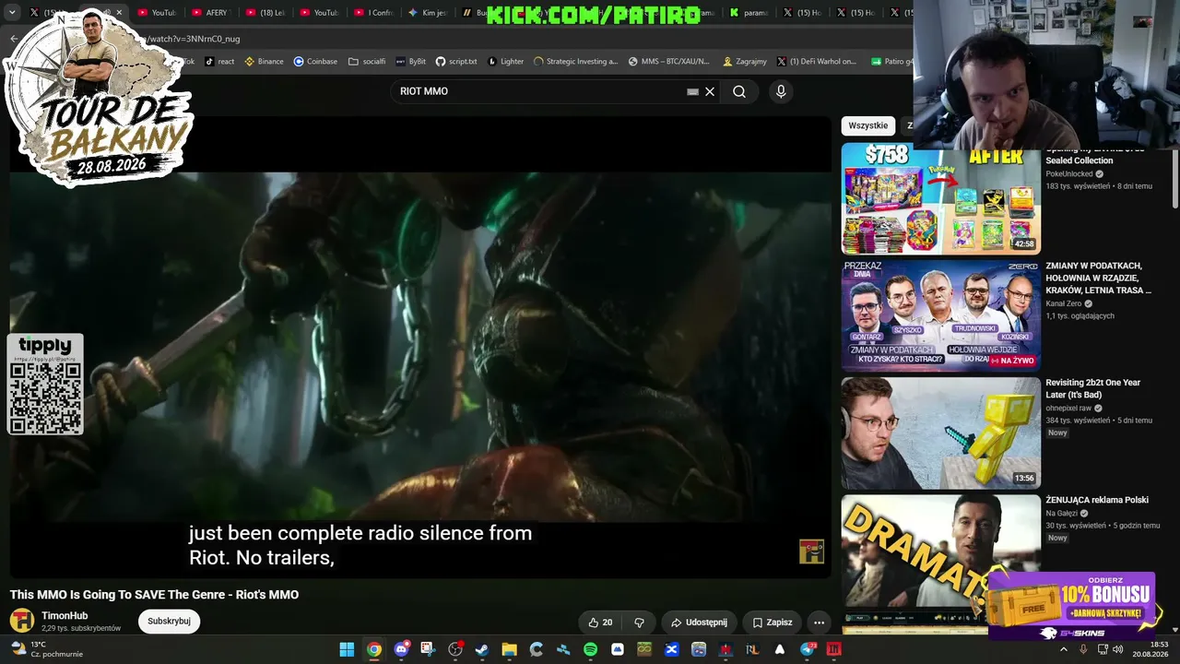Switch to the parama Kick tab
The image size is (1180, 664).
point(749,13)
